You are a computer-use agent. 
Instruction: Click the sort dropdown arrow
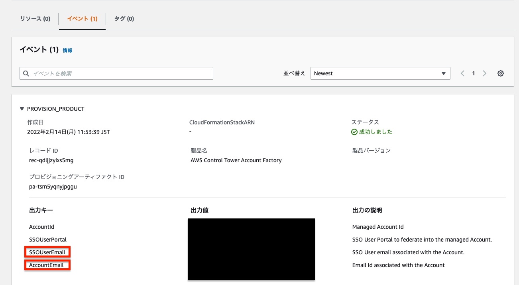(x=444, y=73)
